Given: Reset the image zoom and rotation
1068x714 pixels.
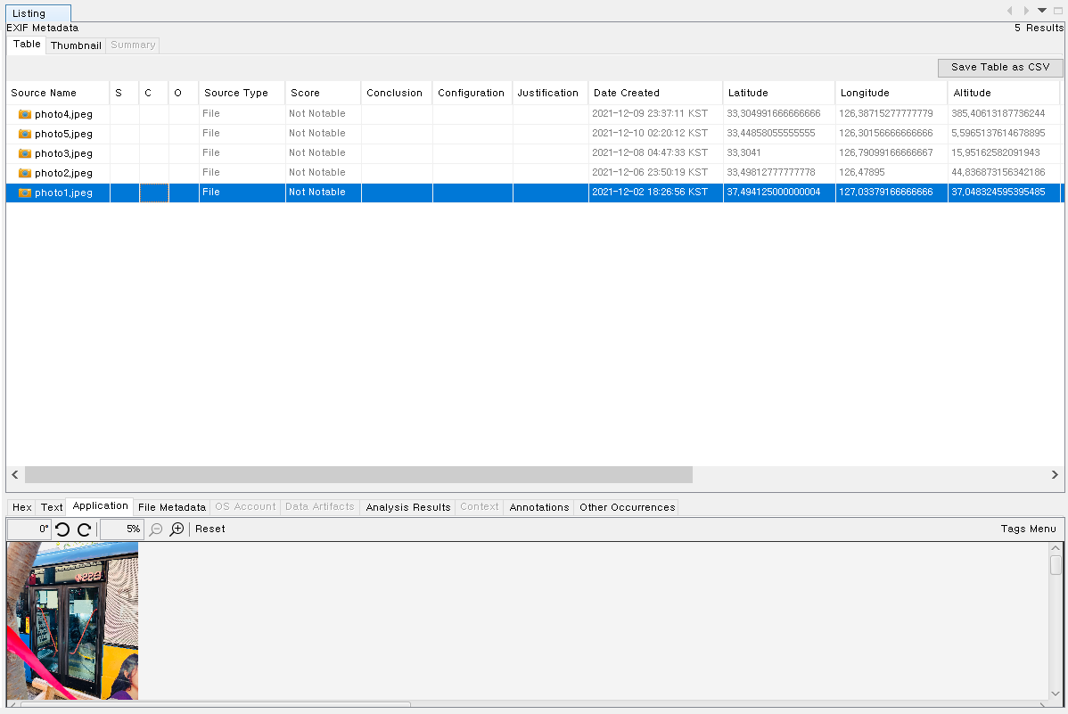Looking at the screenshot, I should (x=209, y=529).
